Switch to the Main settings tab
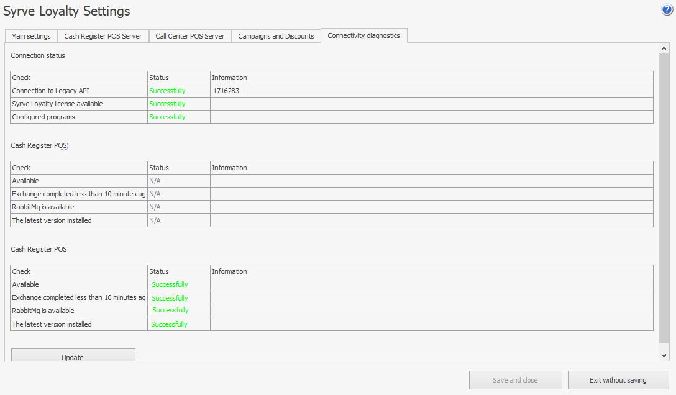Viewport: 676px width, 395px height. click(x=31, y=36)
